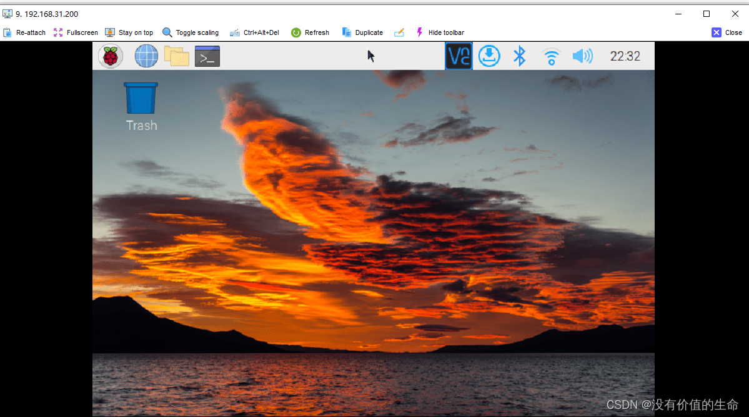Click the volume speaker icon
Viewport: 749px width, 417px height.
pyautogui.click(x=582, y=56)
